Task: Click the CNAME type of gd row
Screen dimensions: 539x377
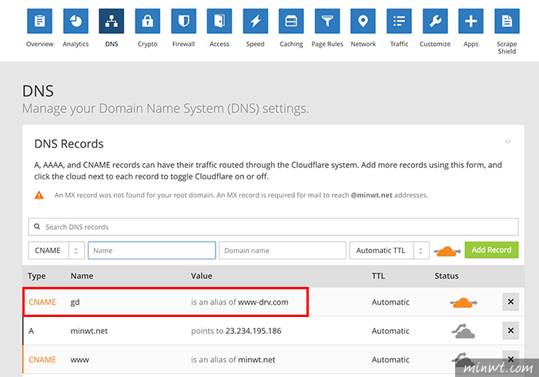Action: [x=42, y=302]
